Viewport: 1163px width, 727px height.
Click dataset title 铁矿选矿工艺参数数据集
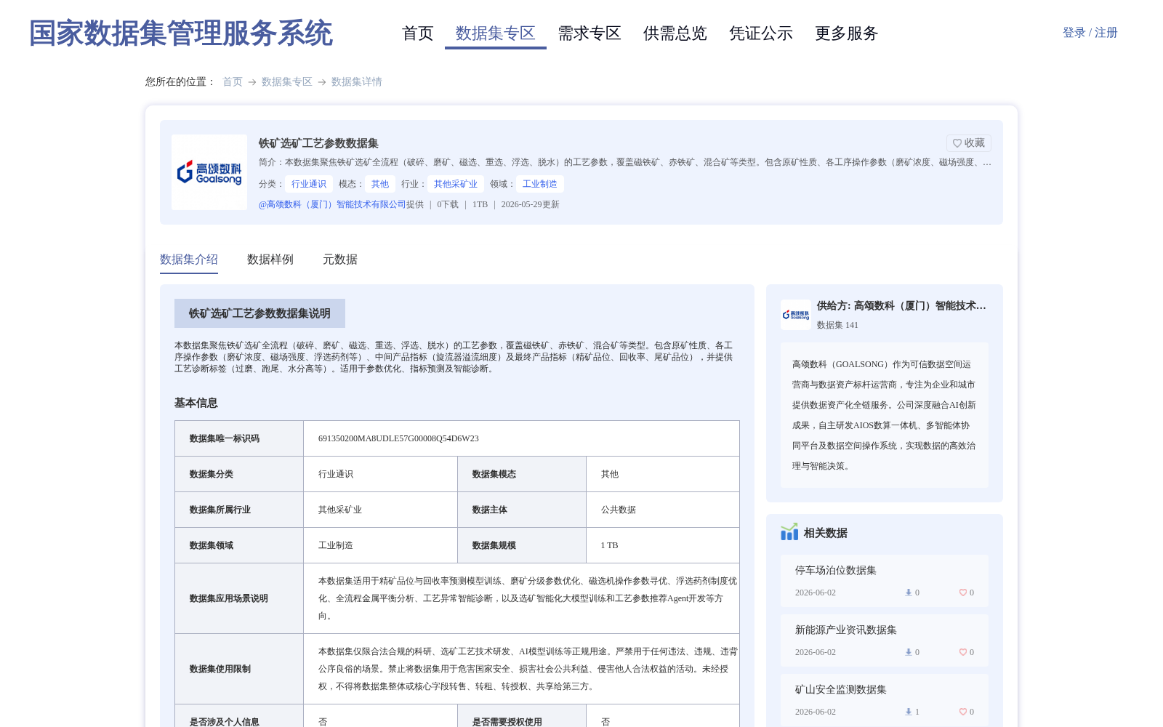tap(318, 143)
